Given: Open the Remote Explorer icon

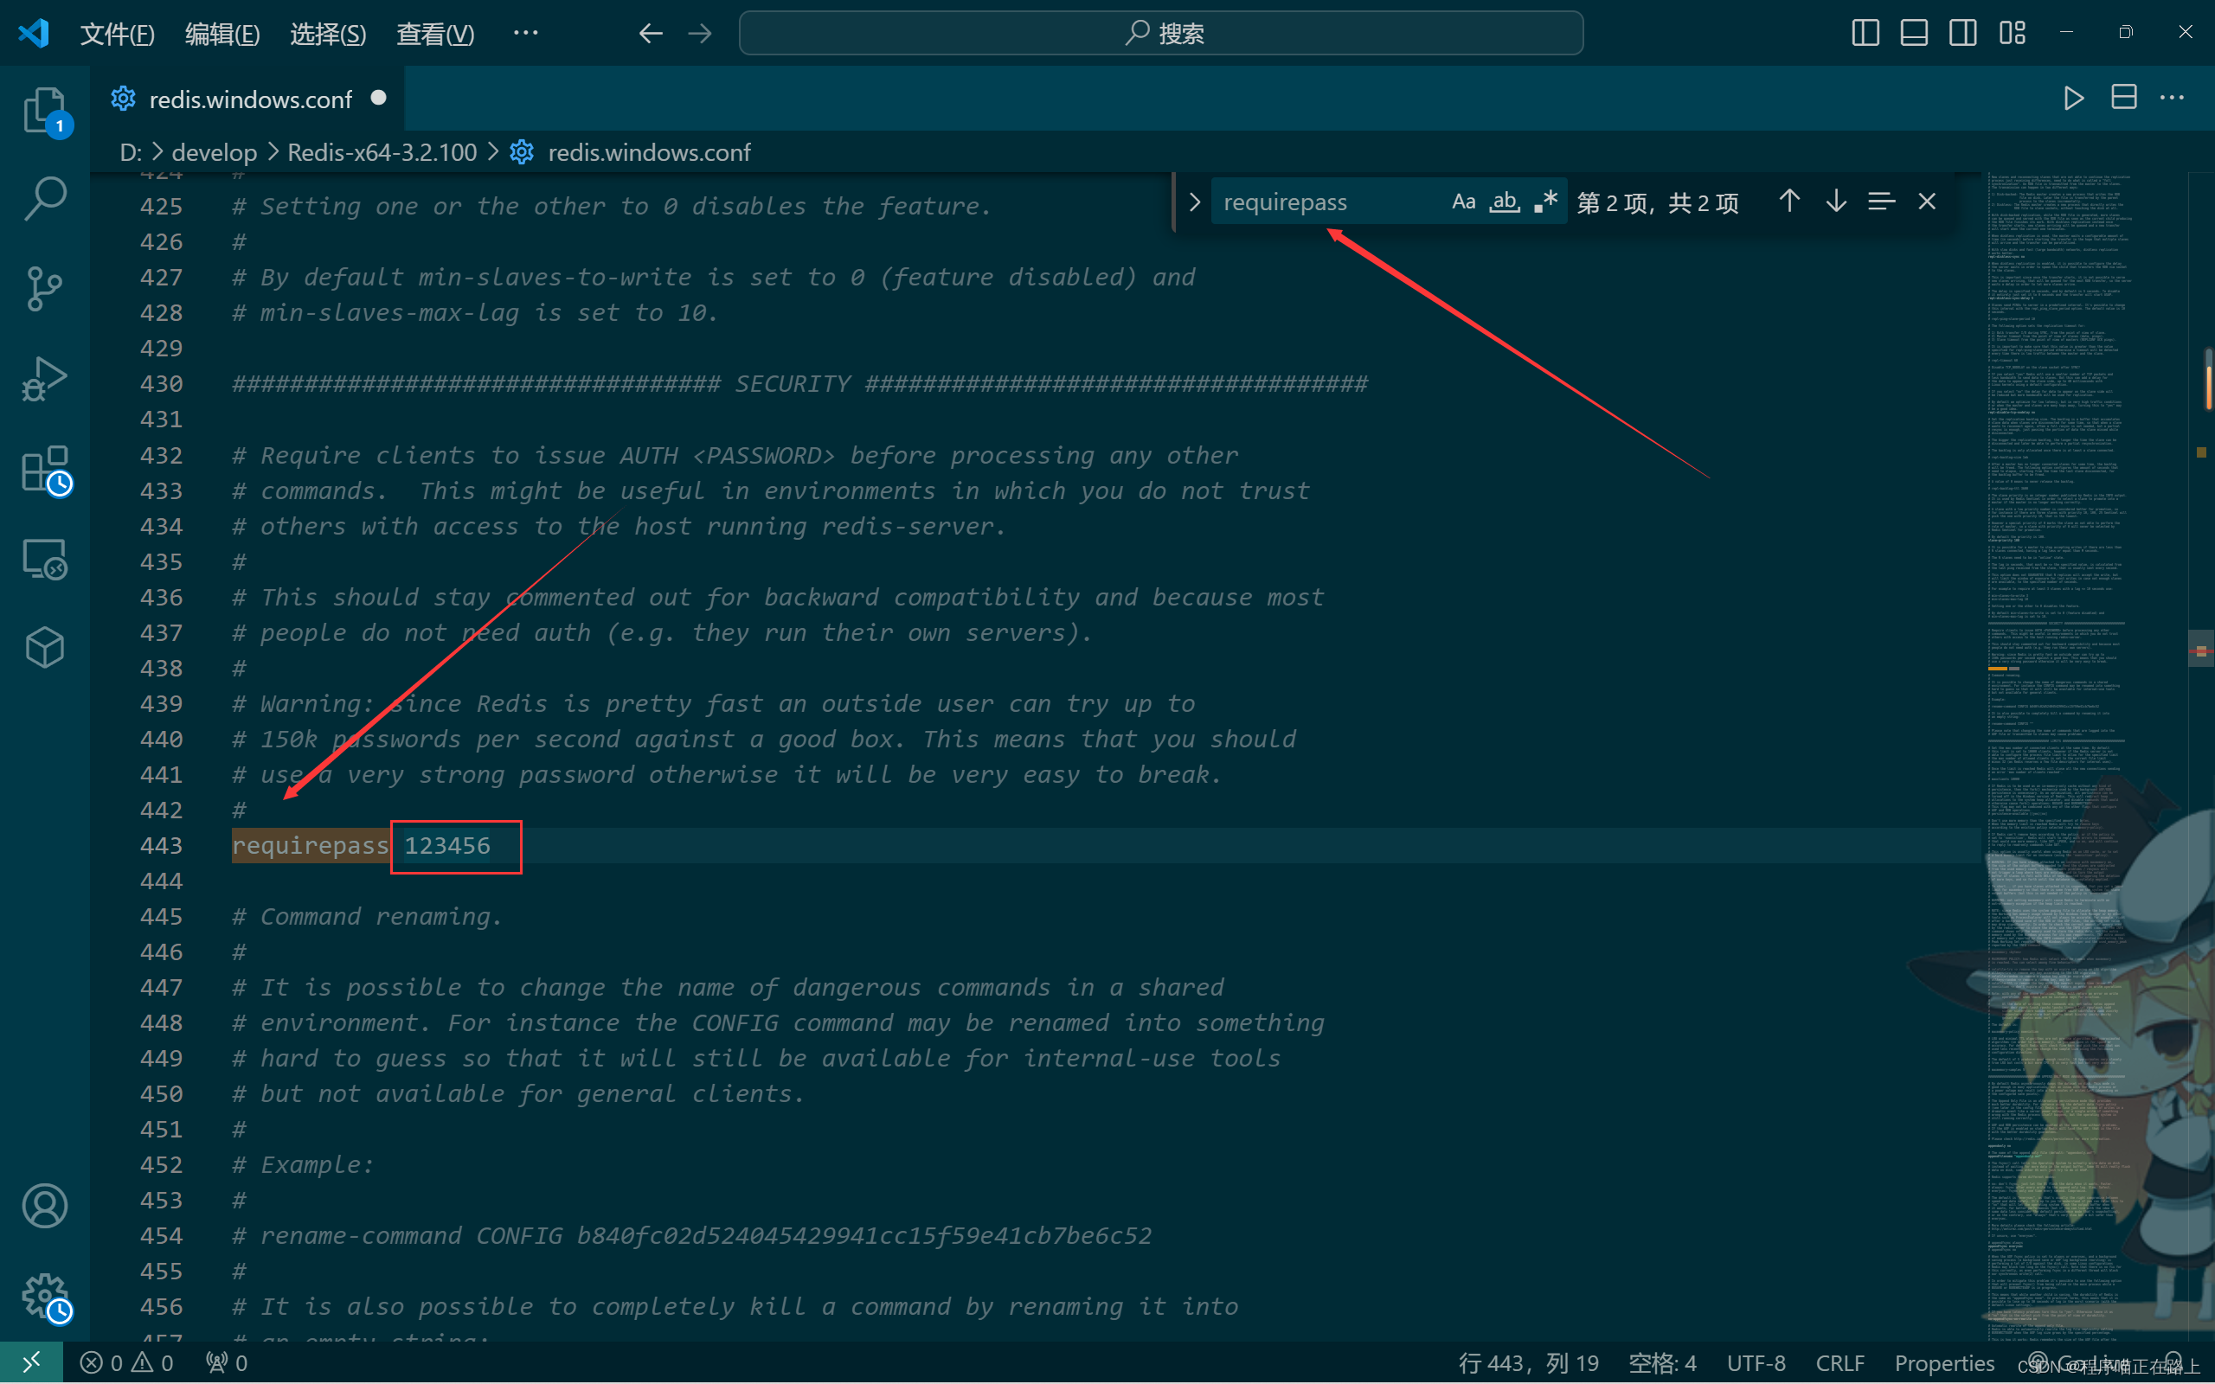Looking at the screenshot, I should [x=44, y=559].
